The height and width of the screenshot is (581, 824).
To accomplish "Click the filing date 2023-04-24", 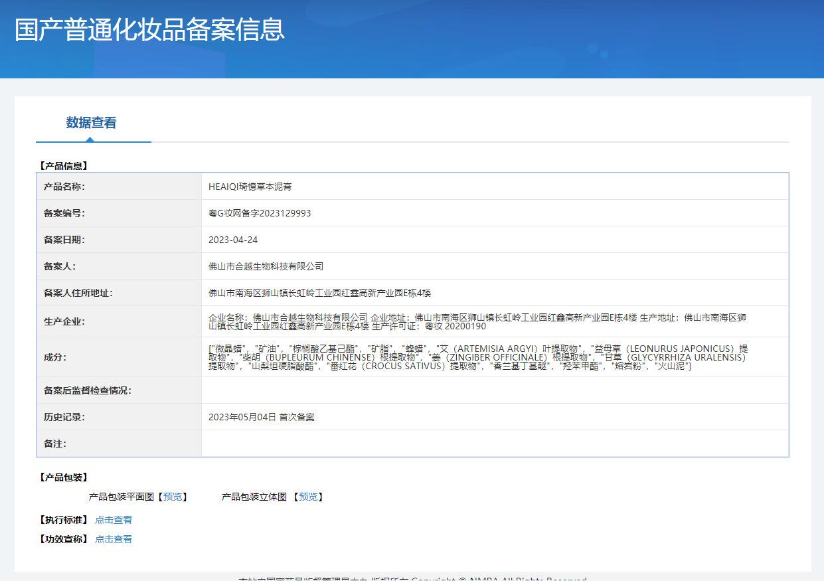I will click(x=233, y=240).
